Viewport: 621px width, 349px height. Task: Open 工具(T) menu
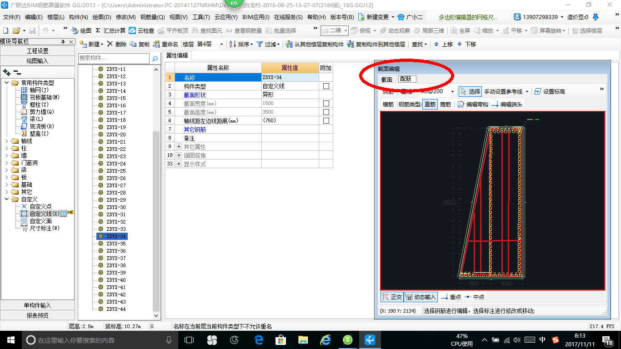pyautogui.click(x=201, y=17)
